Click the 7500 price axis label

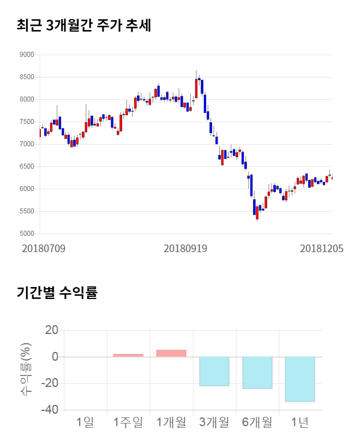(x=27, y=122)
